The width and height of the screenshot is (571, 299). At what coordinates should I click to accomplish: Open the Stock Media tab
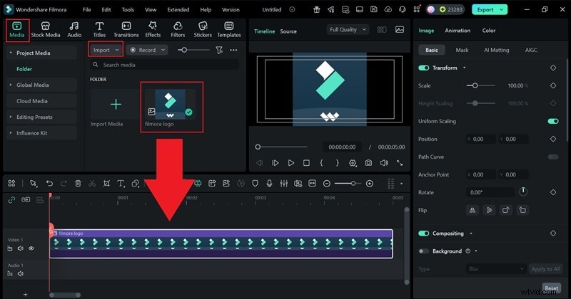coord(46,30)
